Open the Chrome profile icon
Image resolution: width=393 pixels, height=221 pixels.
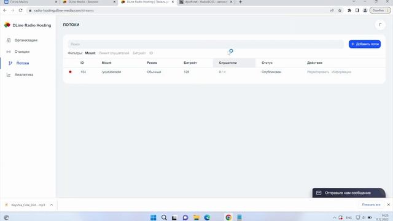[x=365, y=10]
